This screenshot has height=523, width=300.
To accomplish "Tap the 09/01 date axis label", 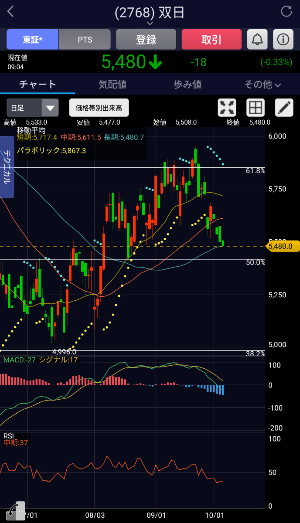I will (157, 515).
